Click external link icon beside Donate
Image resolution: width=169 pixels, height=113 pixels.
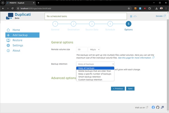click(x=164, y=16)
